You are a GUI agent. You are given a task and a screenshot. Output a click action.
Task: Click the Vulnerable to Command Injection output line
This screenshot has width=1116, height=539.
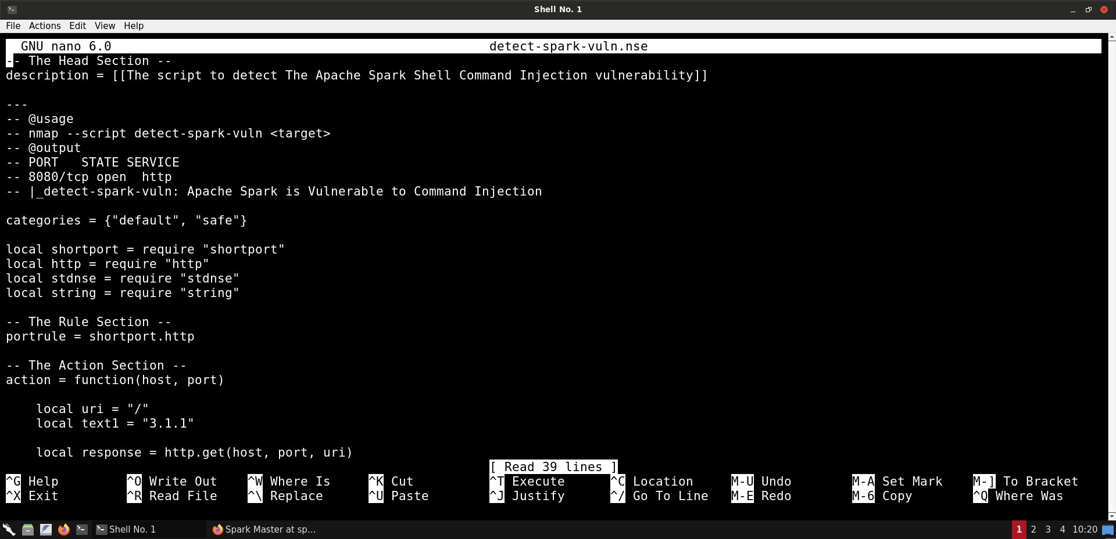click(x=274, y=191)
